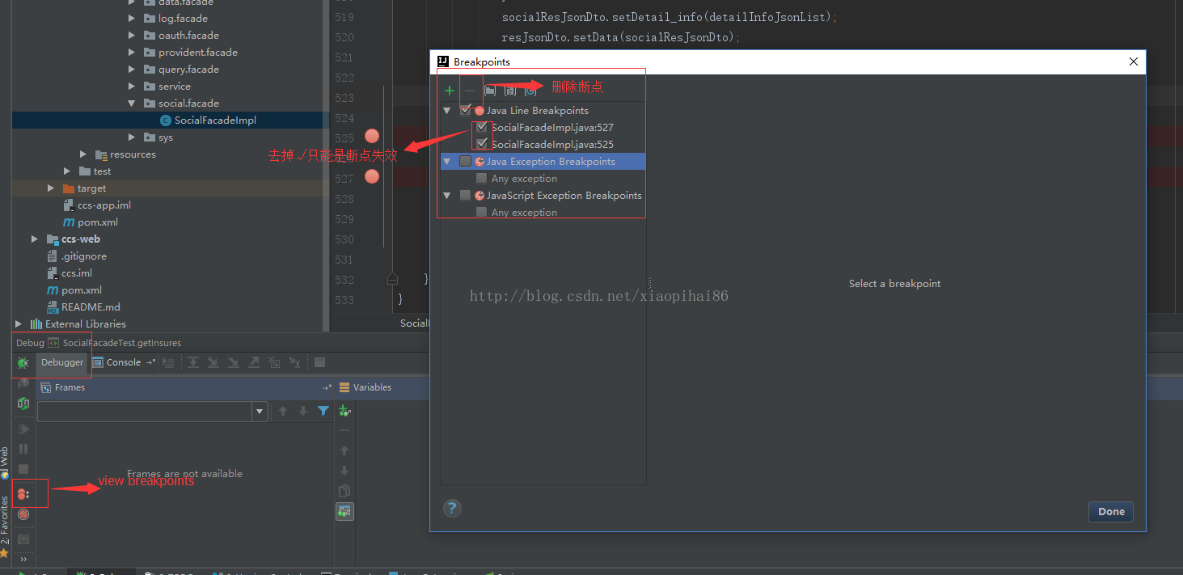Click the minus Remove Breakpoint icon
This screenshot has height=575, width=1183.
[470, 91]
